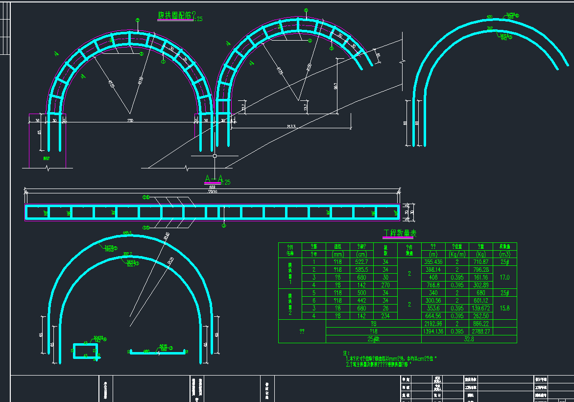Select the 302.89 weight cell
574x402 pixels.
480,285
